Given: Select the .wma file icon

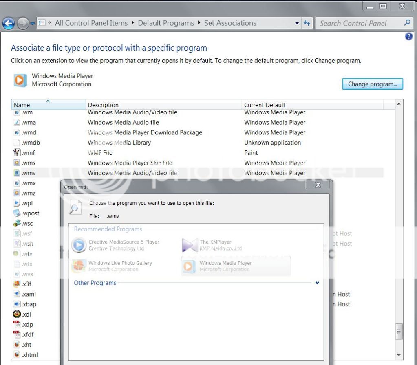Looking at the screenshot, I should click(x=17, y=123).
